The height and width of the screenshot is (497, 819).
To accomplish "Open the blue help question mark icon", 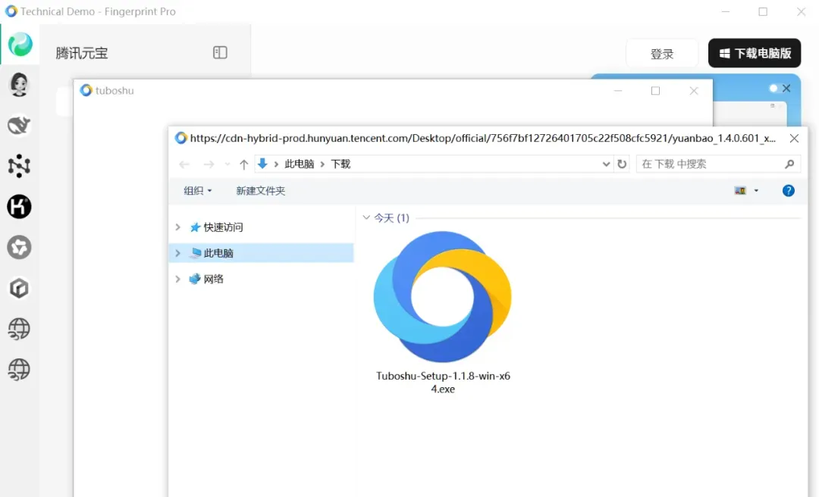I will pyautogui.click(x=788, y=191).
